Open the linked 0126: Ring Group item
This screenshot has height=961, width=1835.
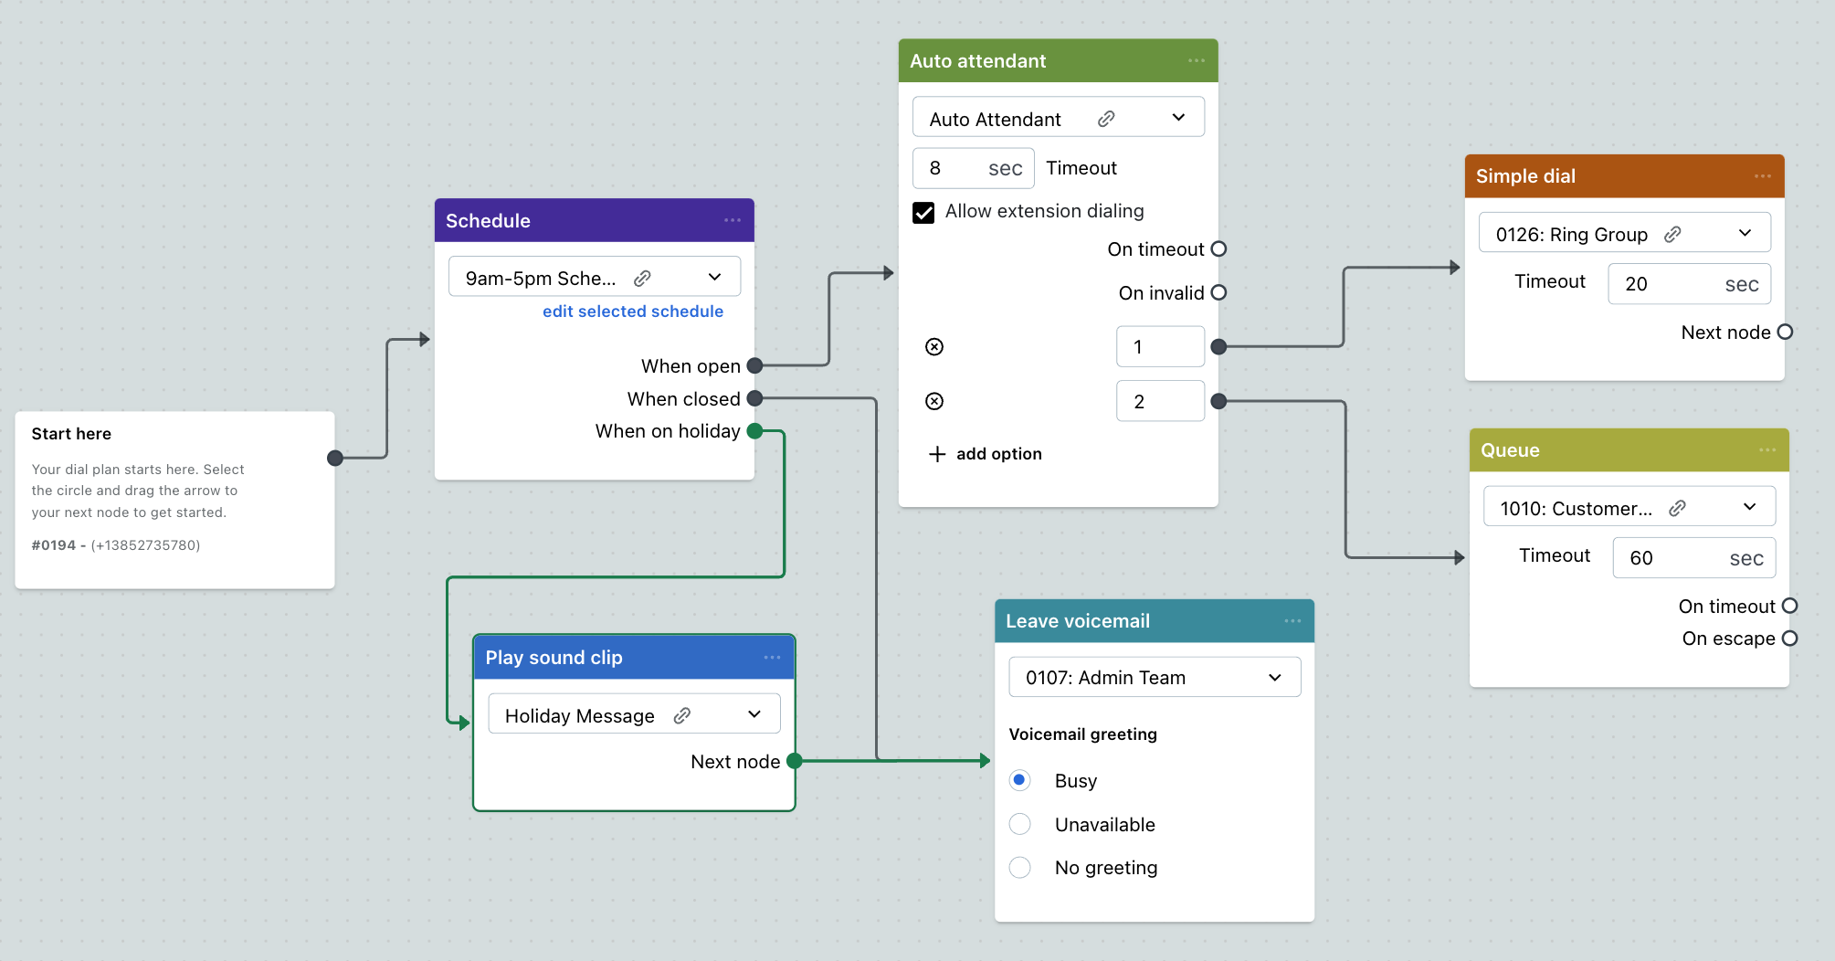1672,235
